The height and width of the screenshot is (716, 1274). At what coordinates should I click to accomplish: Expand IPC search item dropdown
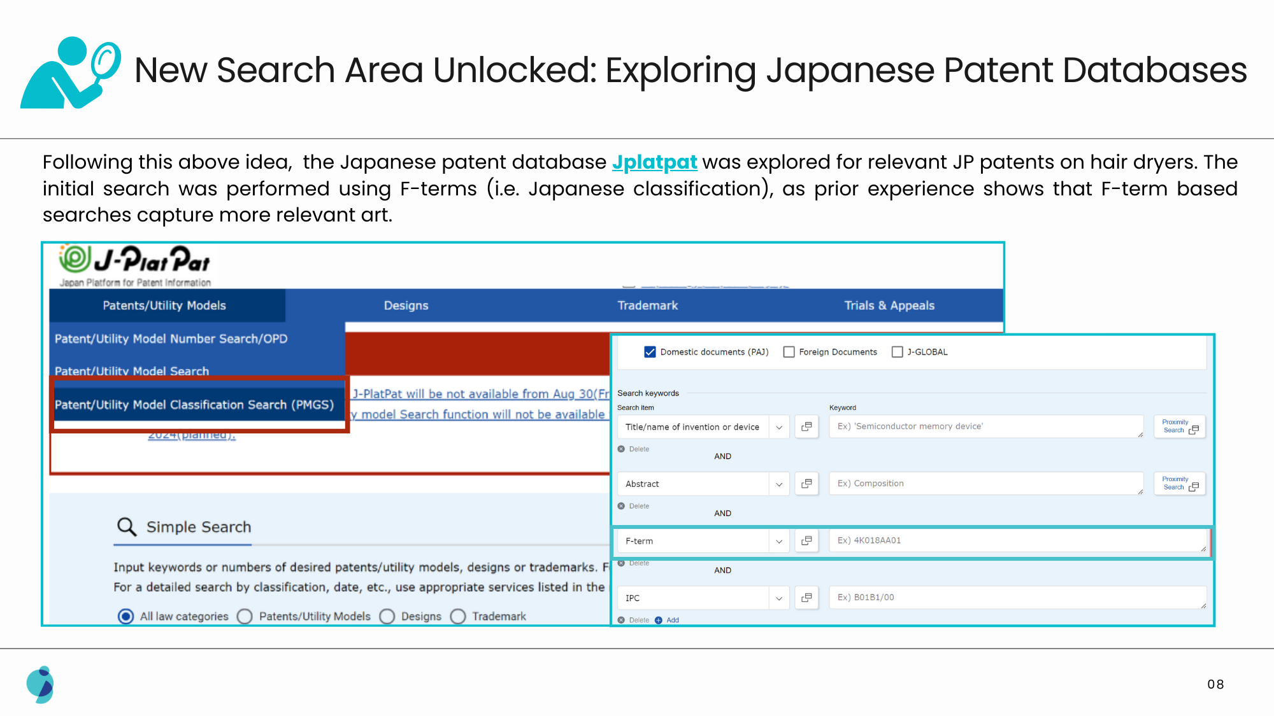[x=779, y=598]
